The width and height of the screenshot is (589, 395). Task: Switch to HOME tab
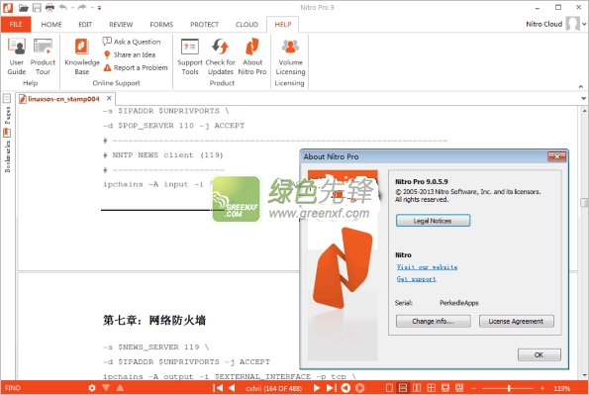51,25
